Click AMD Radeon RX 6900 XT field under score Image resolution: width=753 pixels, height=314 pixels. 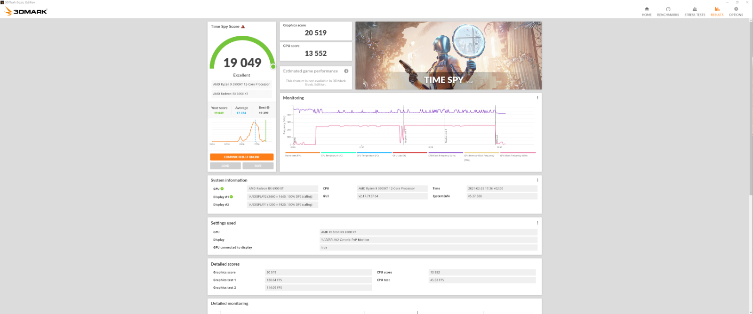241,94
